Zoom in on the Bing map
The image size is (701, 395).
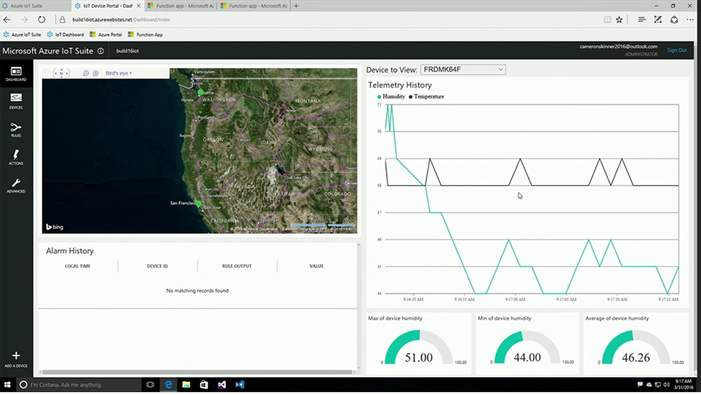[95, 74]
